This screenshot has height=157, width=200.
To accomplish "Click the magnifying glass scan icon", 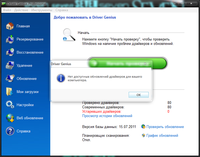I will (x=69, y=35).
